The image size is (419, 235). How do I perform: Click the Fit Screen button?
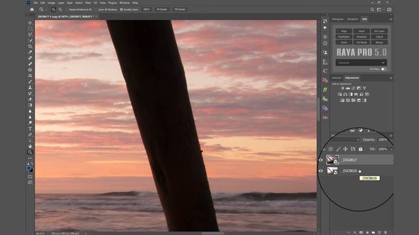162,9
